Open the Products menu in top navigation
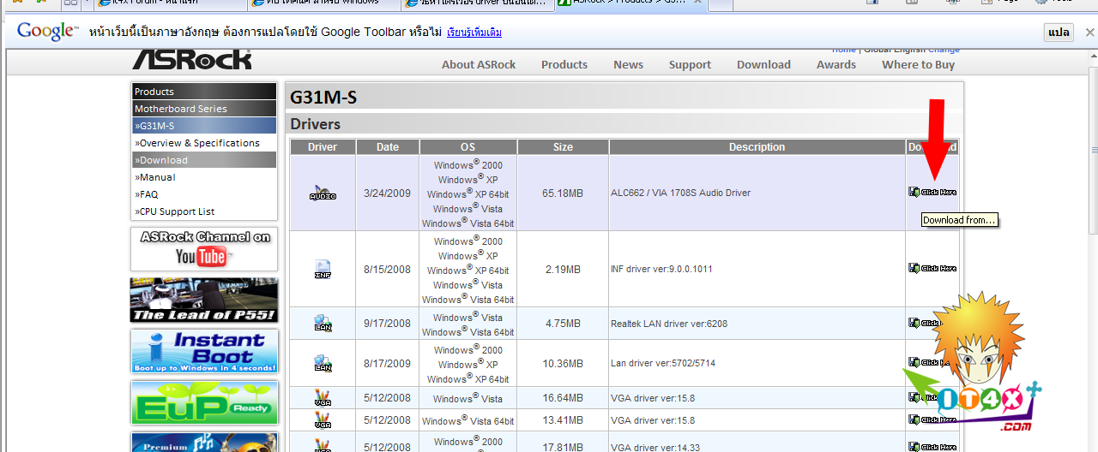This screenshot has width=1098, height=452. click(x=564, y=65)
